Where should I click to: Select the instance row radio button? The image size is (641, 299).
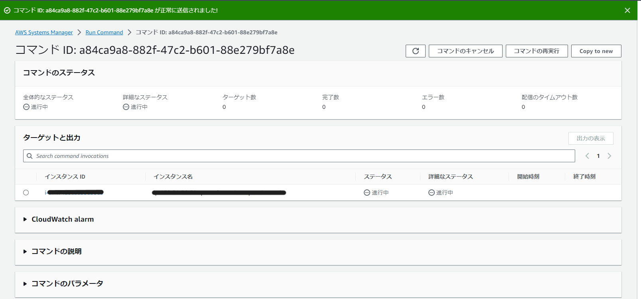(26, 193)
